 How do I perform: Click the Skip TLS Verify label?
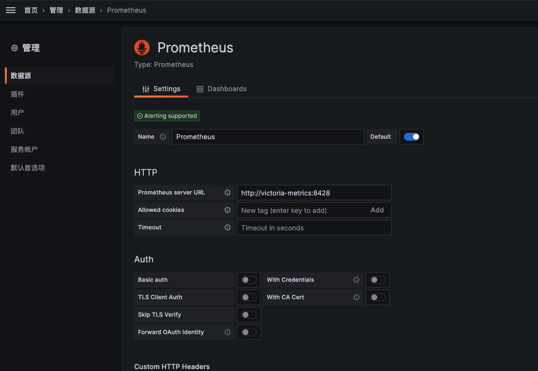point(159,315)
